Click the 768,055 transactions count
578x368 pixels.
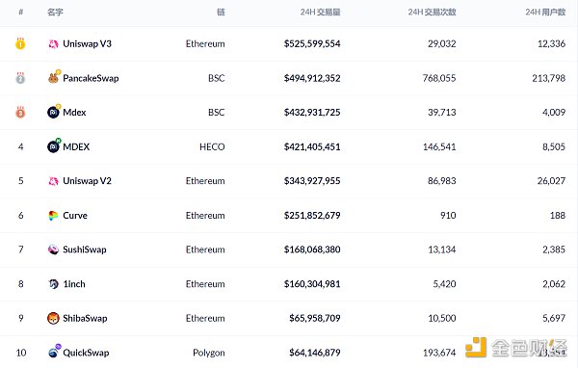[x=439, y=78]
